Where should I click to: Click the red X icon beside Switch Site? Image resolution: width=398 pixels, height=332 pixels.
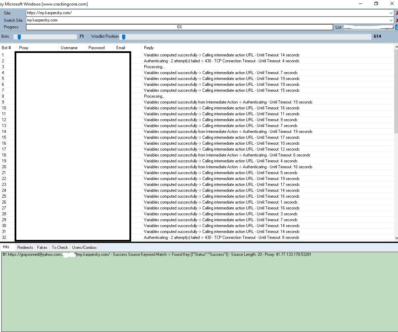click(397, 20)
